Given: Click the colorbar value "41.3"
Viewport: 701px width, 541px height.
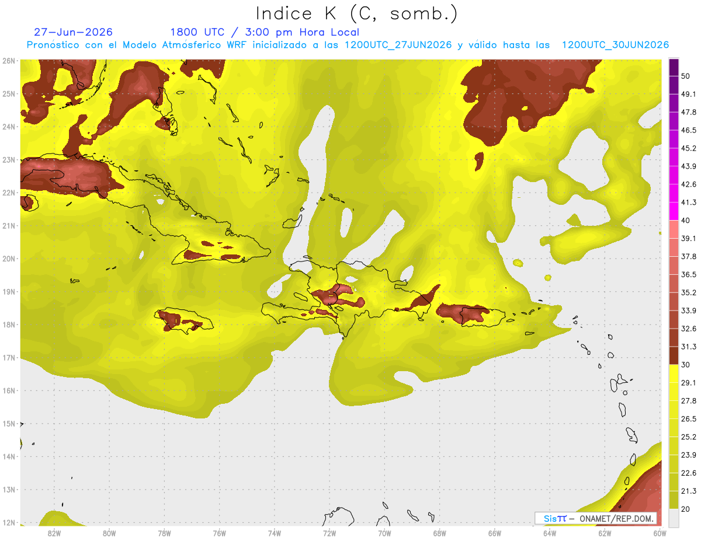Looking at the screenshot, I should pyautogui.click(x=688, y=203).
